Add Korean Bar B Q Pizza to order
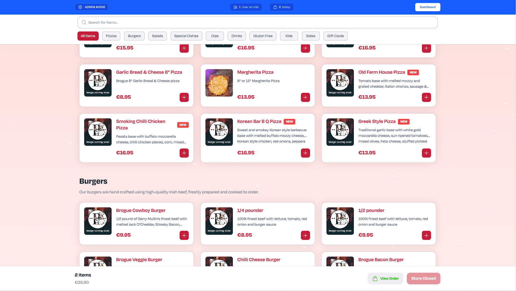The image size is (516, 291). click(x=305, y=153)
